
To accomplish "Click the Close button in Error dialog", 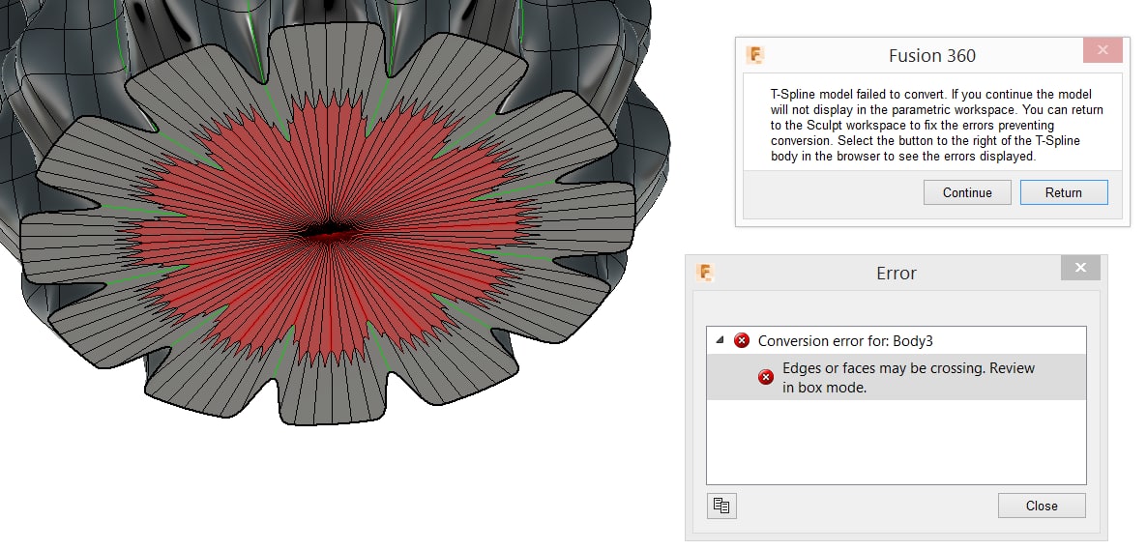I will pyautogui.click(x=1042, y=506).
